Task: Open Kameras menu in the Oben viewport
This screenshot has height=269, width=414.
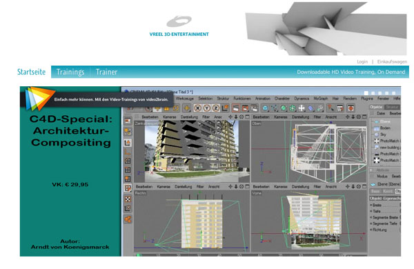Action: (280, 117)
